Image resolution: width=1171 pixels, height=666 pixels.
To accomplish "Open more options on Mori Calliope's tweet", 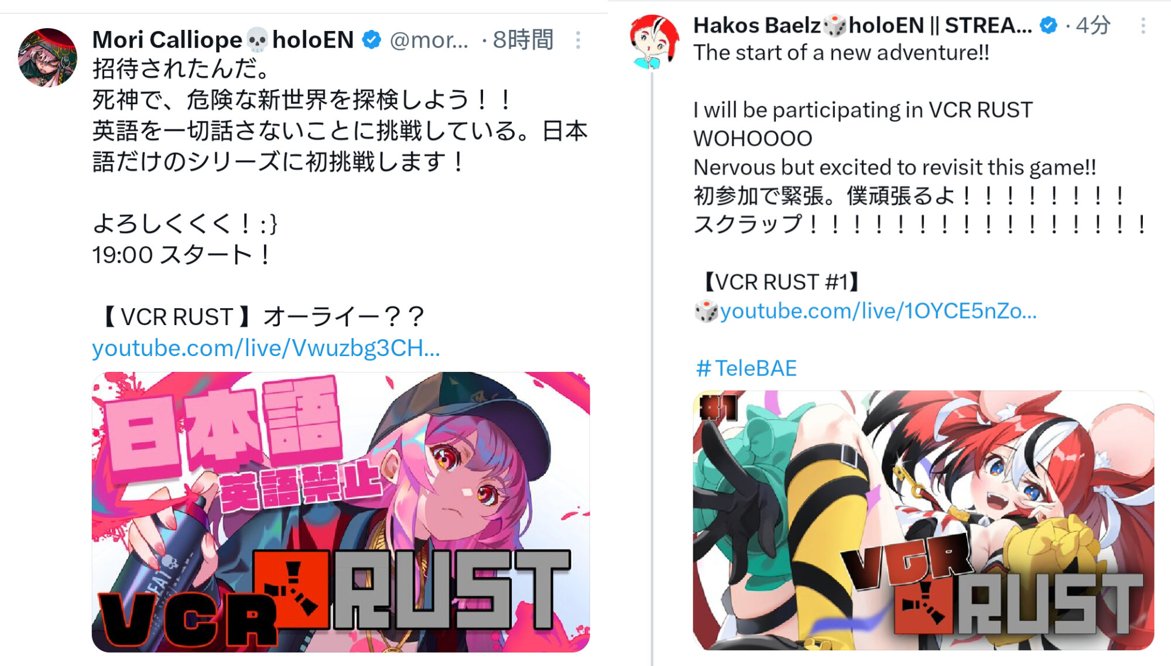I will click(x=578, y=40).
